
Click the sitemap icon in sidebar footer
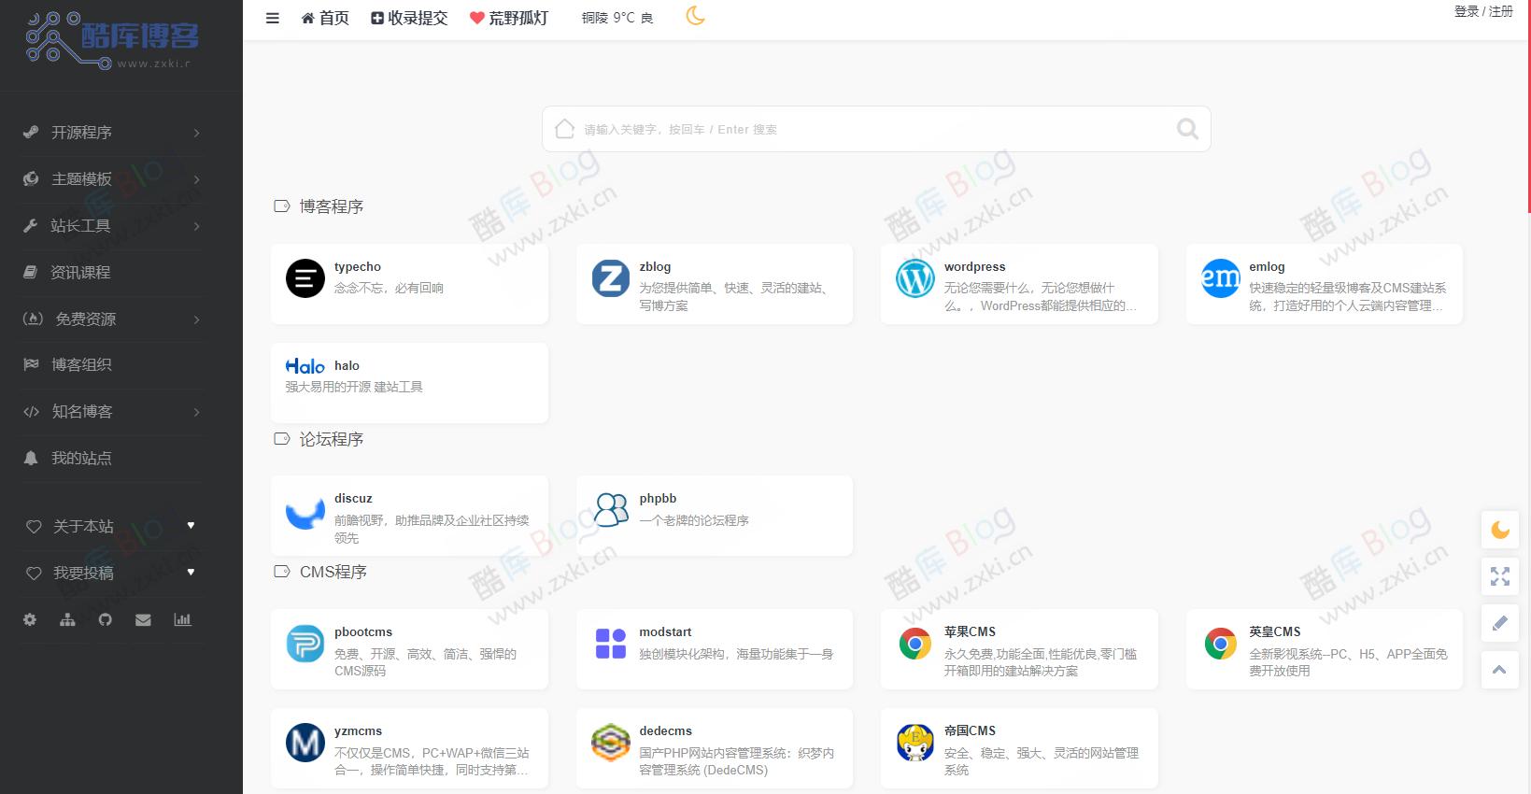pyautogui.click(x=67, y=619)
